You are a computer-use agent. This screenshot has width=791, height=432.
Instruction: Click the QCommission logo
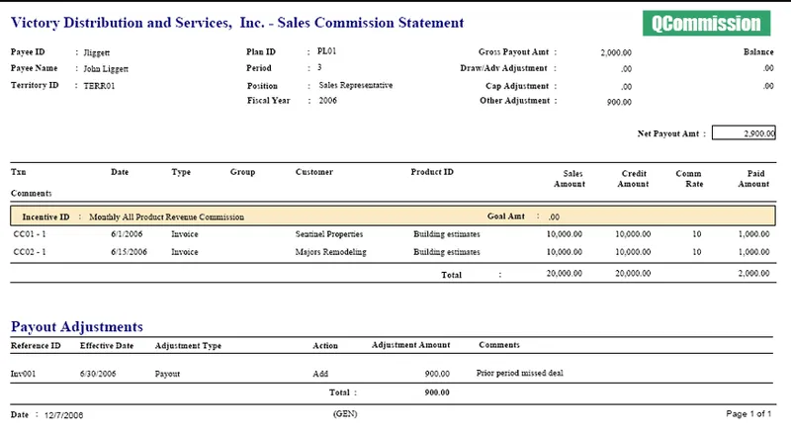click(x=706, y=23)
